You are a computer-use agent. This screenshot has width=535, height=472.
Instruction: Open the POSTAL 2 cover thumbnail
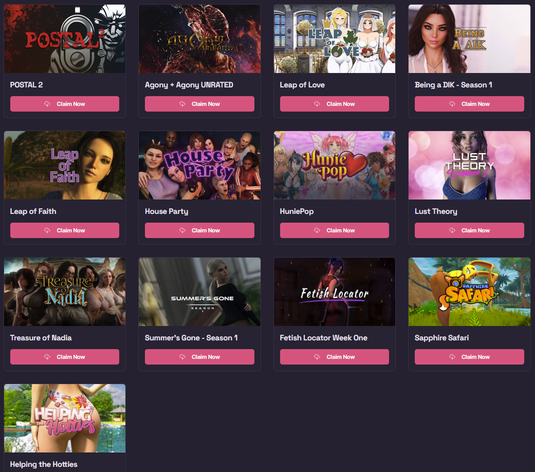tap(64, 39)
